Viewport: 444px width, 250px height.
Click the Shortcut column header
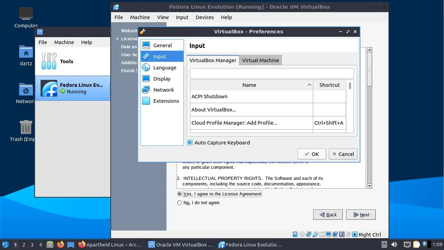(330, 85)
